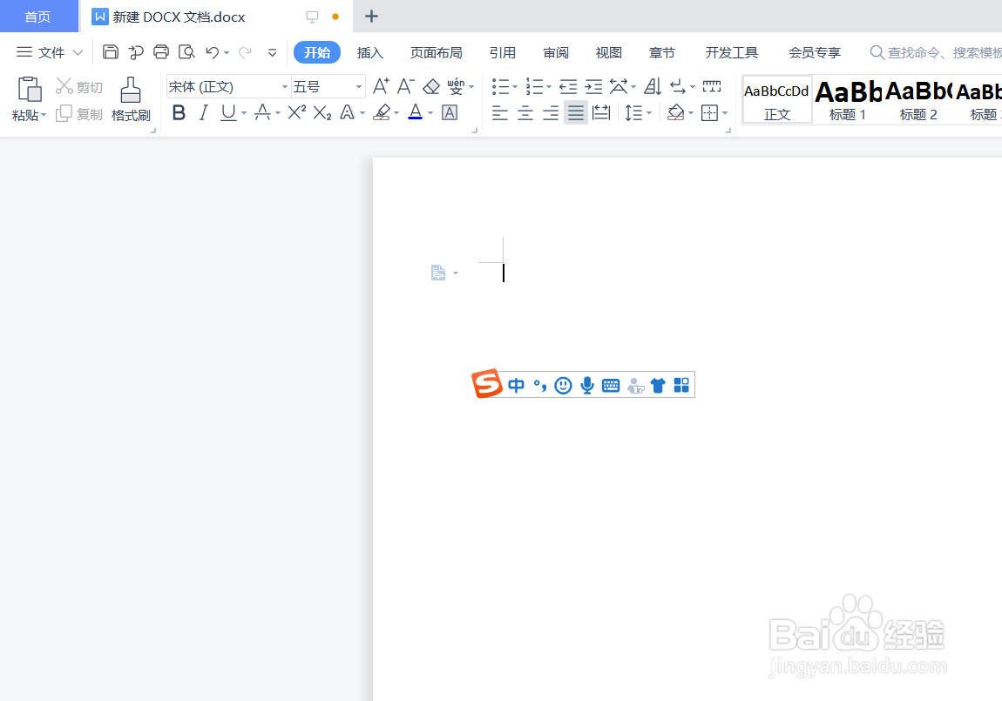
Task: Click the Format Painter brush
Action: click(131, 90)
